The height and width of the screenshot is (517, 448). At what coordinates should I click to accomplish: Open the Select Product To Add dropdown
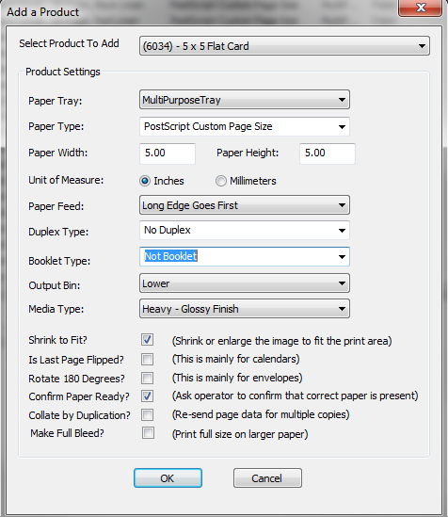click(x=284, y=46)
